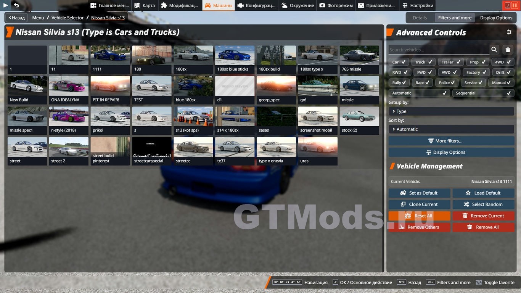Viewport: 521px width, 293px height.
Task: Select the stock (2) configuration thumbnail
Action: 359,121
